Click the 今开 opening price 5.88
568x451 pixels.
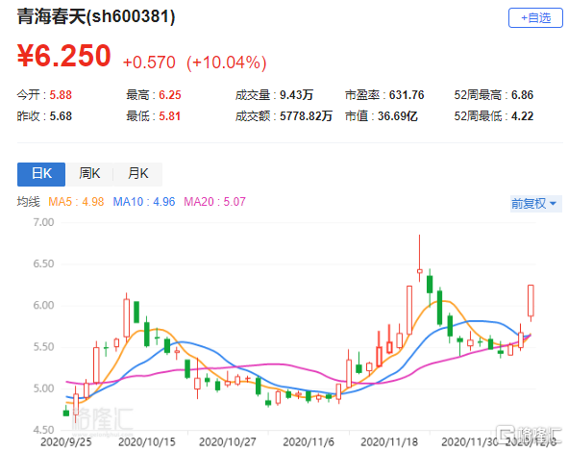(x=61, y=95)
